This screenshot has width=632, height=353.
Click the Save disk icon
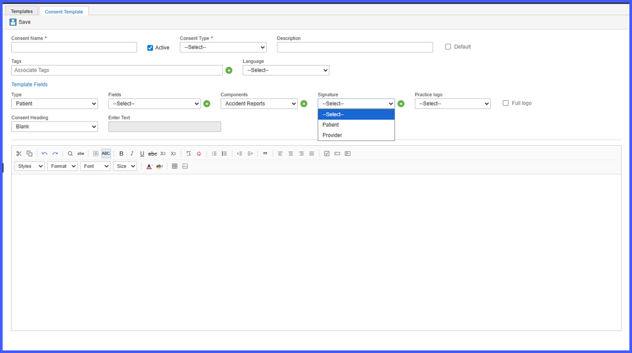coord(13,22)
